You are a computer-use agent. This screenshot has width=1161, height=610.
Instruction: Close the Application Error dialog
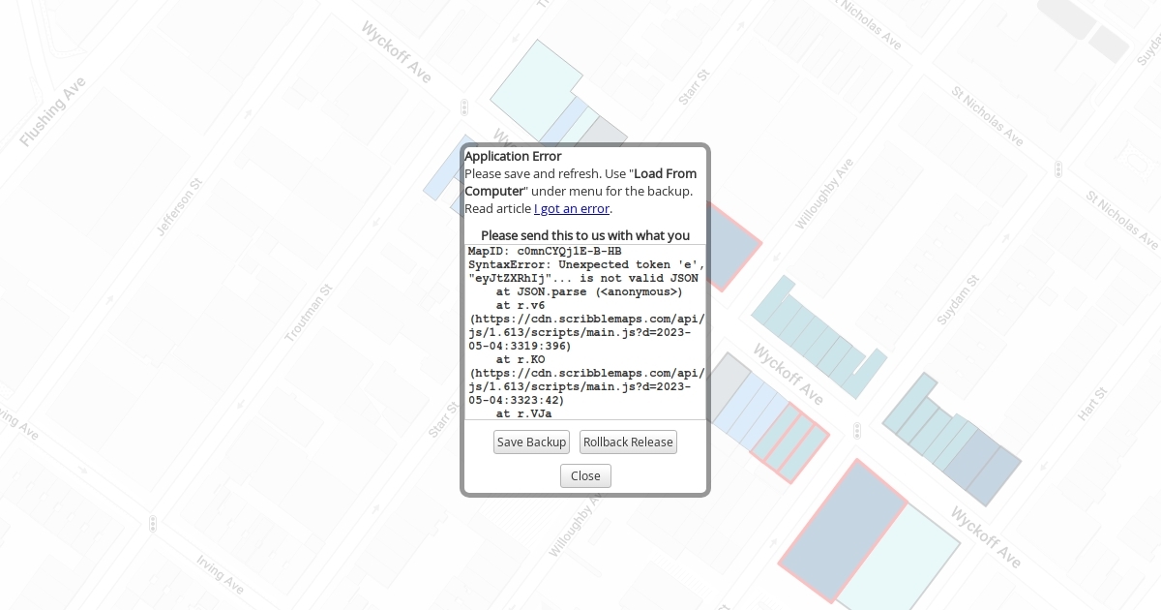(x=585, y=475)
